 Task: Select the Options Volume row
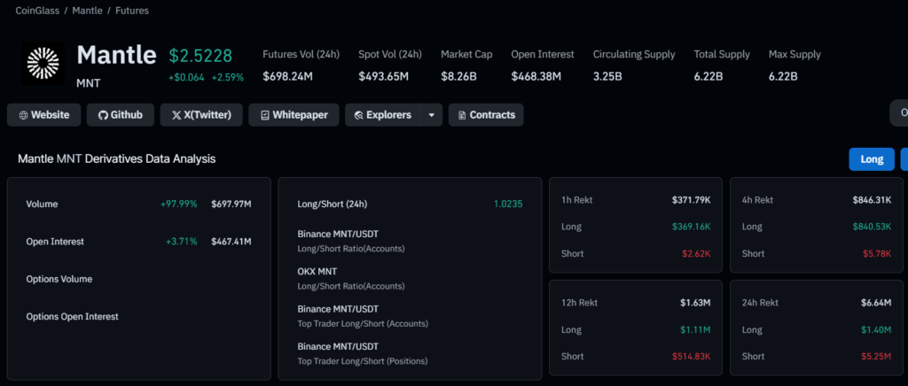[139, 279]
